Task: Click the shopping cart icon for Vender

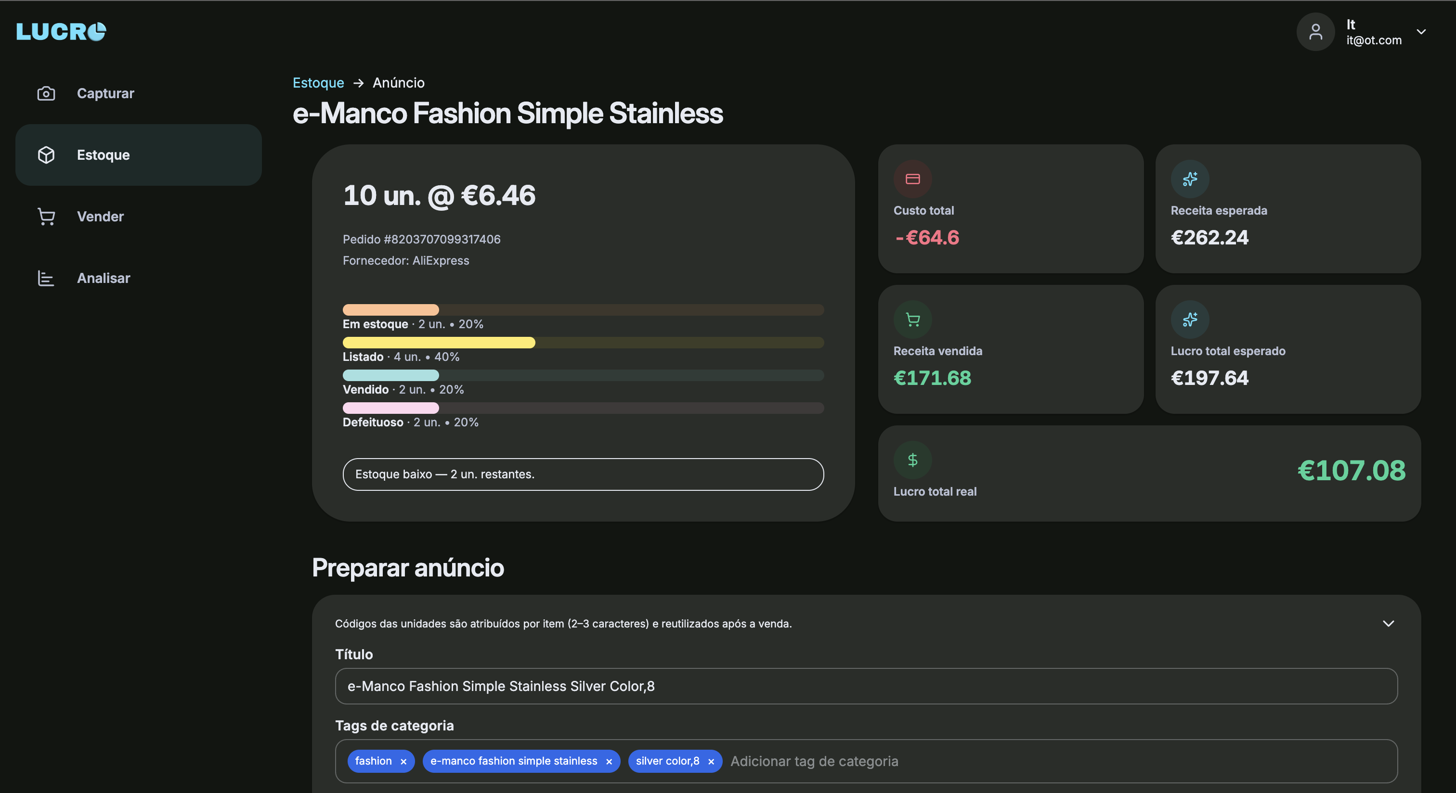Action: (46, 217)
